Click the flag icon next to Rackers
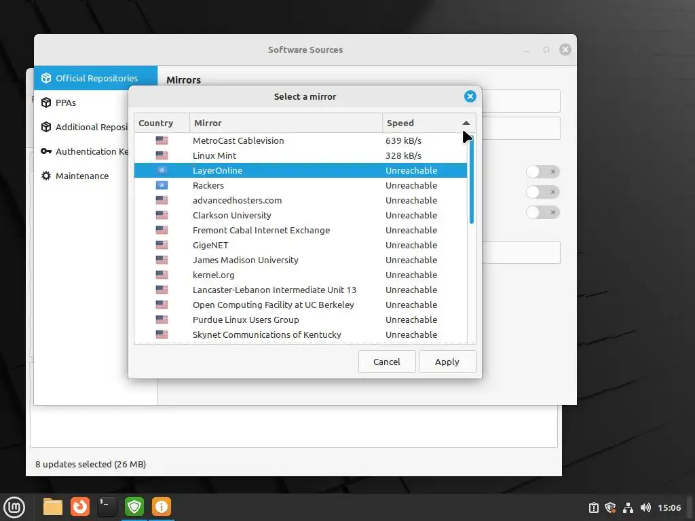 click(x=162, y=185)
